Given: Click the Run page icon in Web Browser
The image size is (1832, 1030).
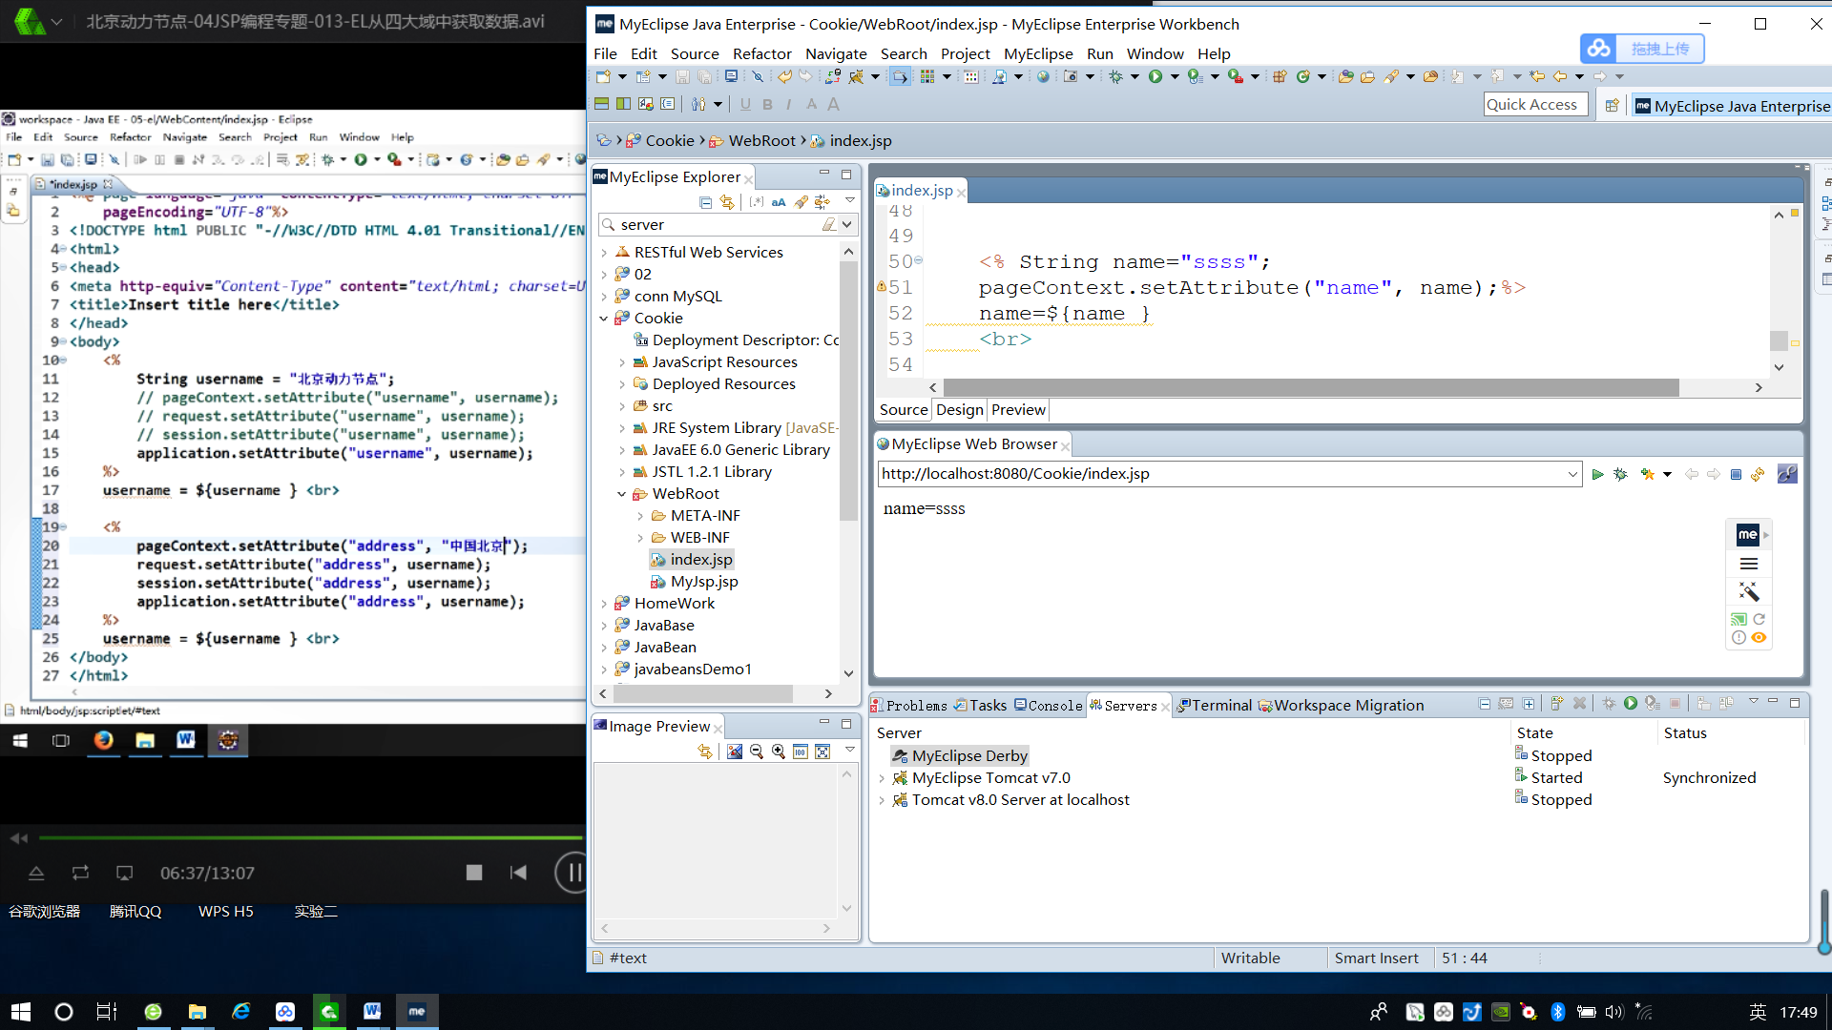Looking at the screenshot, I should point(1597,474).
